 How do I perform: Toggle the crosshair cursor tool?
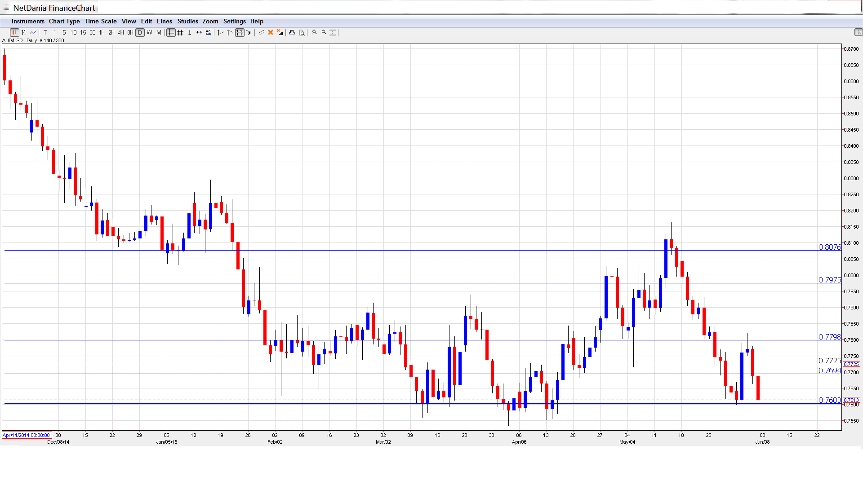click(171, 32)
